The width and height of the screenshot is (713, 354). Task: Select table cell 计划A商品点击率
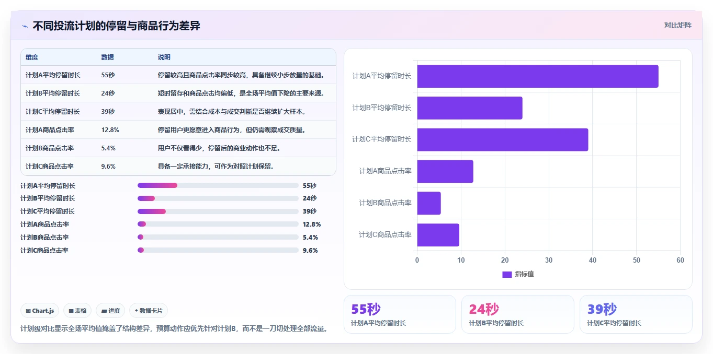click(x=50, y=130)
